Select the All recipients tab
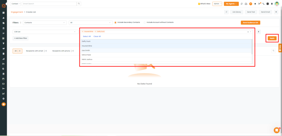The height and width of the screenshot is (136, 282). [17, 51]
